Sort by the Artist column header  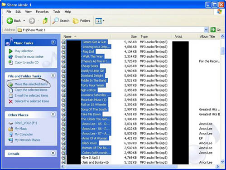185,36
